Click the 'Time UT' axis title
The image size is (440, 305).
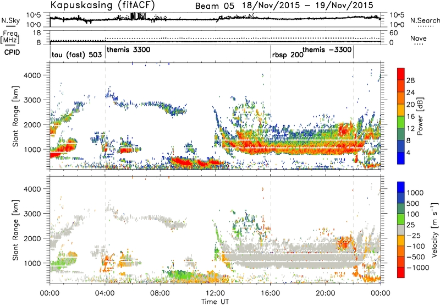pyautogui.click(x=215, y=302)
